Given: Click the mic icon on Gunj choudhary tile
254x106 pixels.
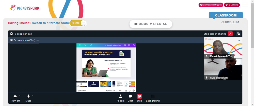Looking at the screenshot, I should click(x=207, y=78).
